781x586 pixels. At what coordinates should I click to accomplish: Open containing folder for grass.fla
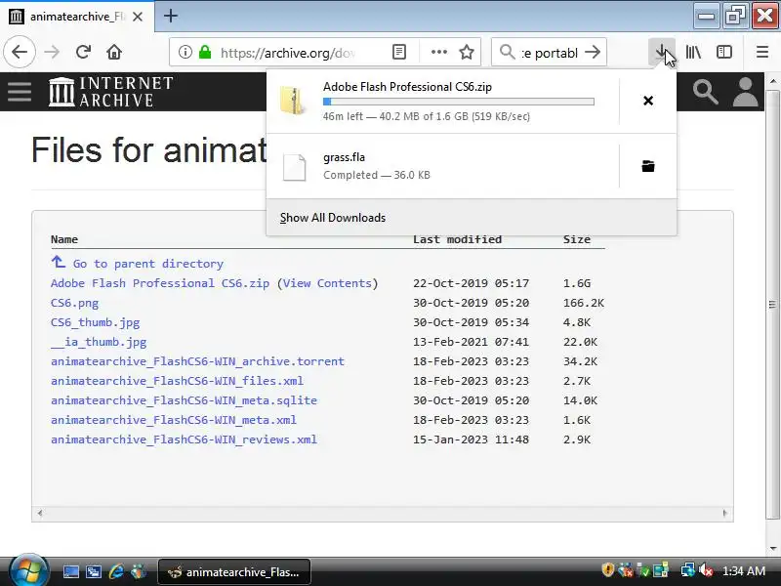tap(648, 166)
